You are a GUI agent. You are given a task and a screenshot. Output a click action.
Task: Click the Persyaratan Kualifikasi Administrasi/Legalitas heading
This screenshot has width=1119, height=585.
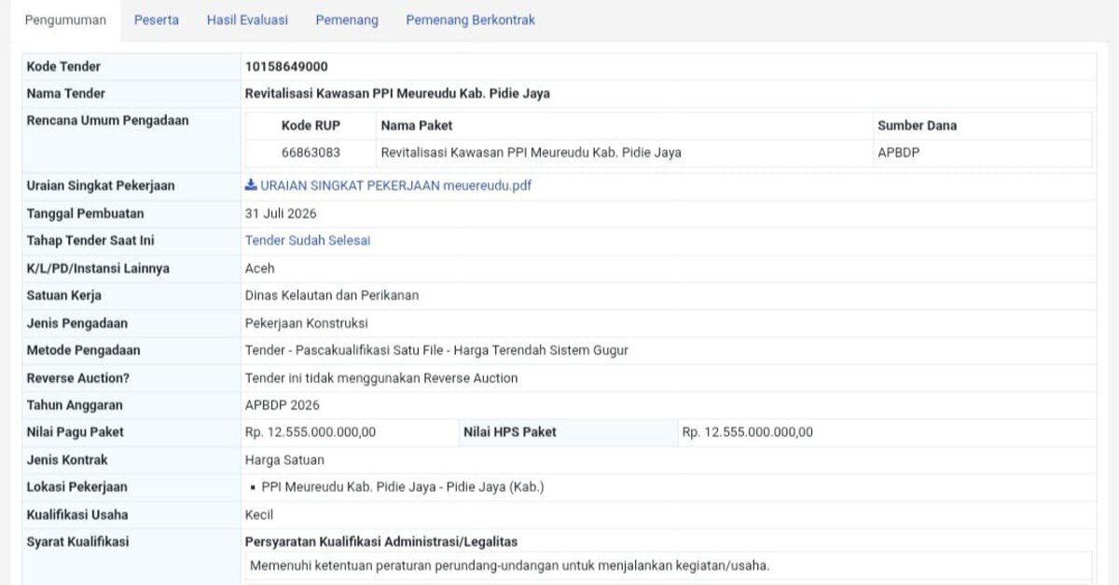381,542
